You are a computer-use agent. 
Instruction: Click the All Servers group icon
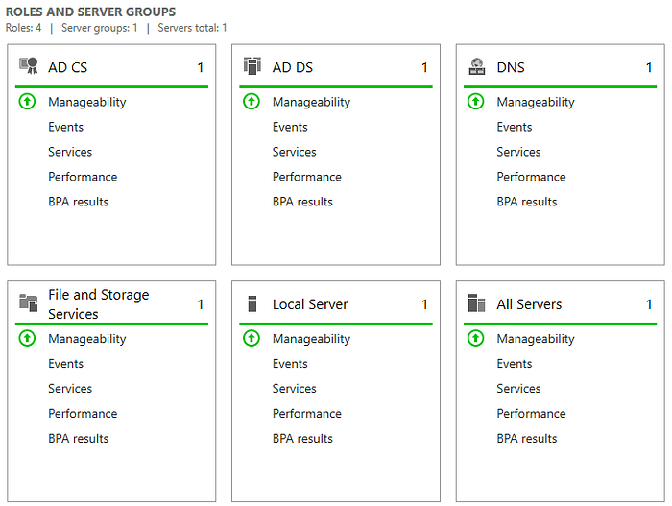click(x=476, y=303)
